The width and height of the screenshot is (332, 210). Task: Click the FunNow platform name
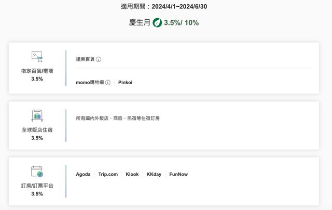coord(178,174)
